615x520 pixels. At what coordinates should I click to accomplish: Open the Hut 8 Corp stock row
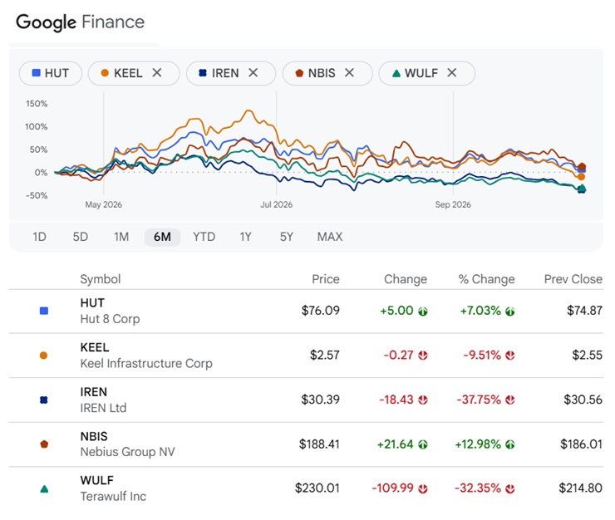306,312
